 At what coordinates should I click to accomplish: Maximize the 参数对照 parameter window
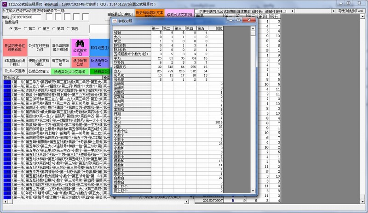(x=239, y=20)
